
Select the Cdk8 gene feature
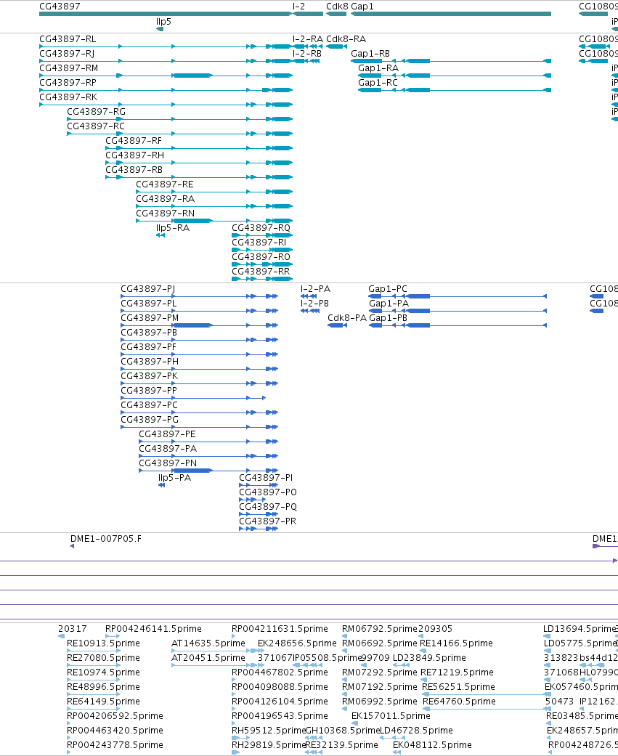336,14
